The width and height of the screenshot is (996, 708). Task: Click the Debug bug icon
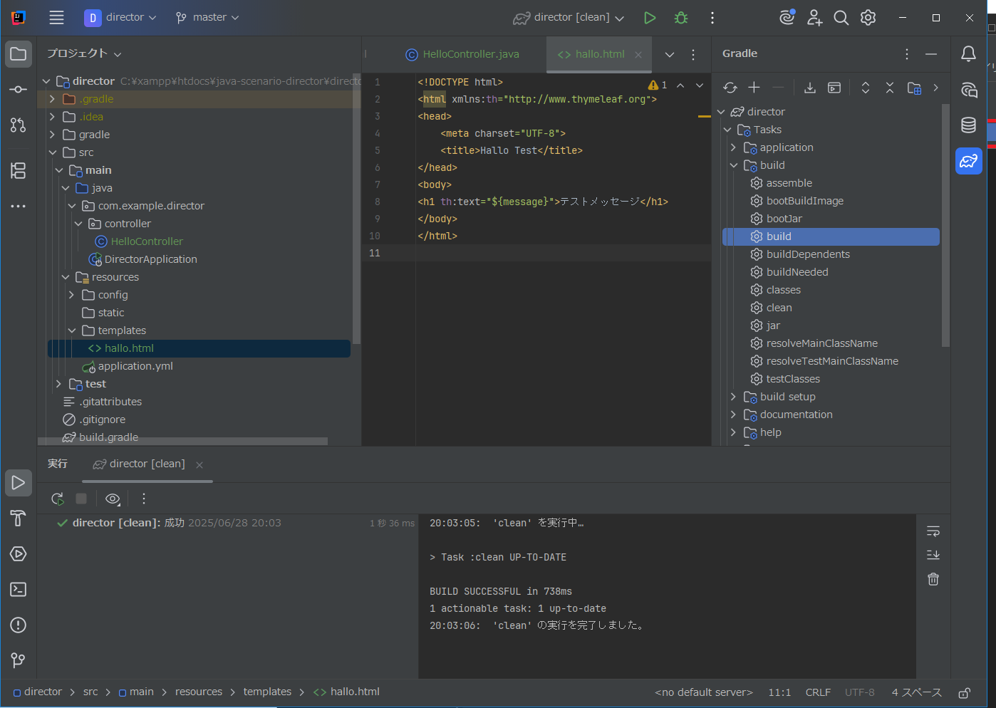(x=681, y=18)
